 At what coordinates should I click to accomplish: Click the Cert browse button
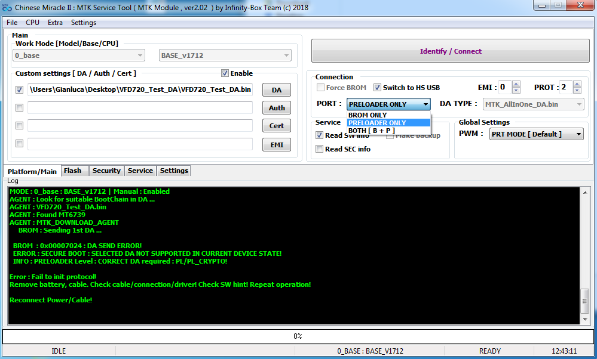pyautogui.click(x=277, y=126)
